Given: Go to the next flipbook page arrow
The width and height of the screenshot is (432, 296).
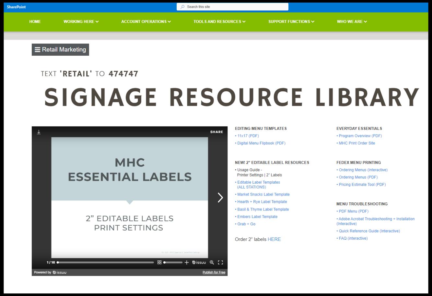Looking at the screenshot, I should pos(220,198).
